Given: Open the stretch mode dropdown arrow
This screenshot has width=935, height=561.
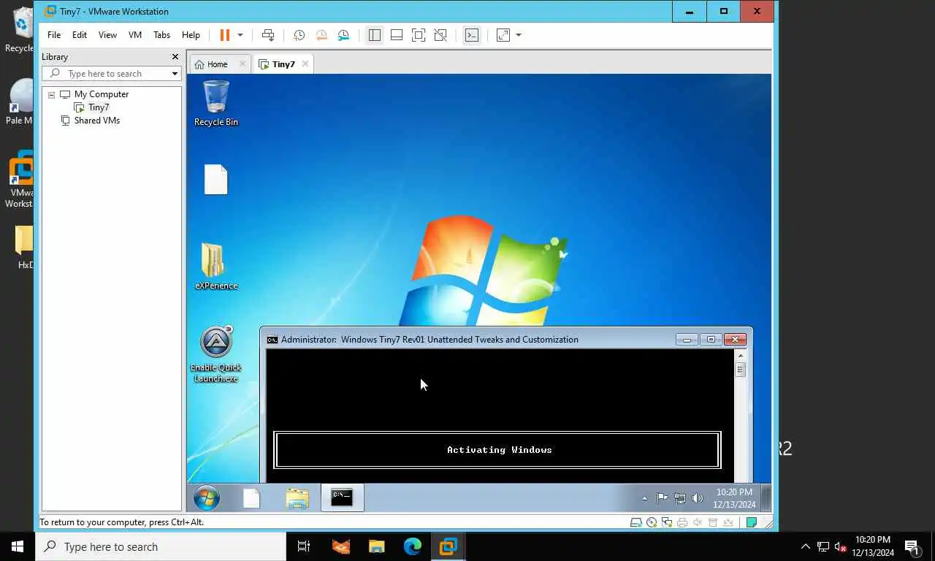Looking at the screenshot, I should [x=519, y=35].
